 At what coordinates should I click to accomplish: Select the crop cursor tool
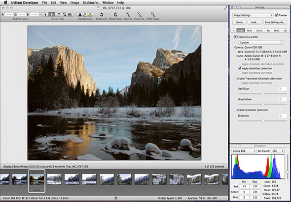[64, 14]
